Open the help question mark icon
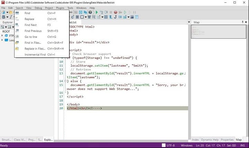The width and height of the screenshot is (249, 148). pos(90,12)
